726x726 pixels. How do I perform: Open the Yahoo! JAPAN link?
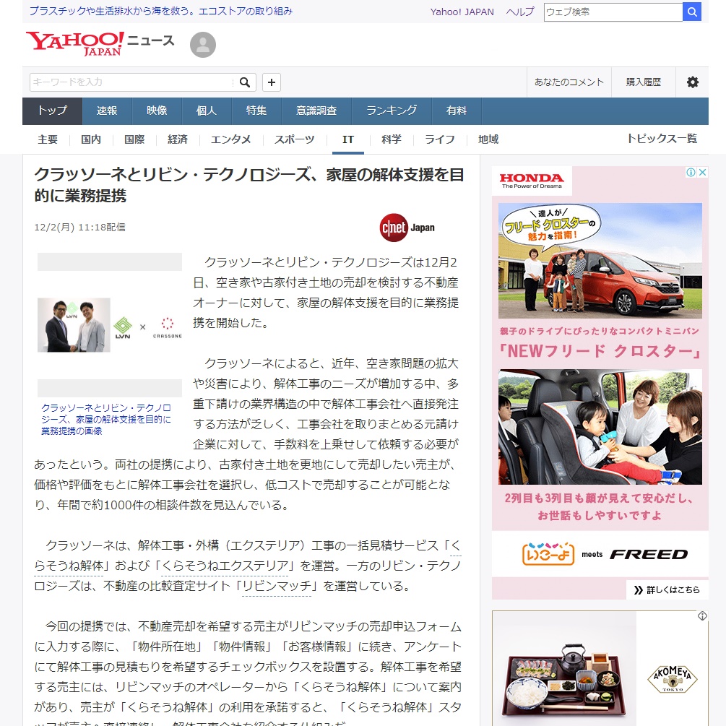pos(462,12)
